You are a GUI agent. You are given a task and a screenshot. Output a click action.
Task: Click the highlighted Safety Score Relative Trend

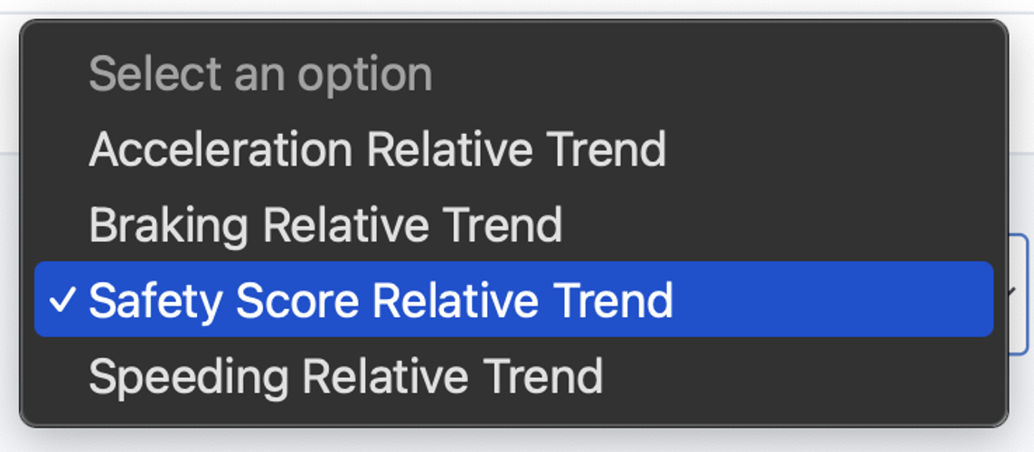click(513, 299)
